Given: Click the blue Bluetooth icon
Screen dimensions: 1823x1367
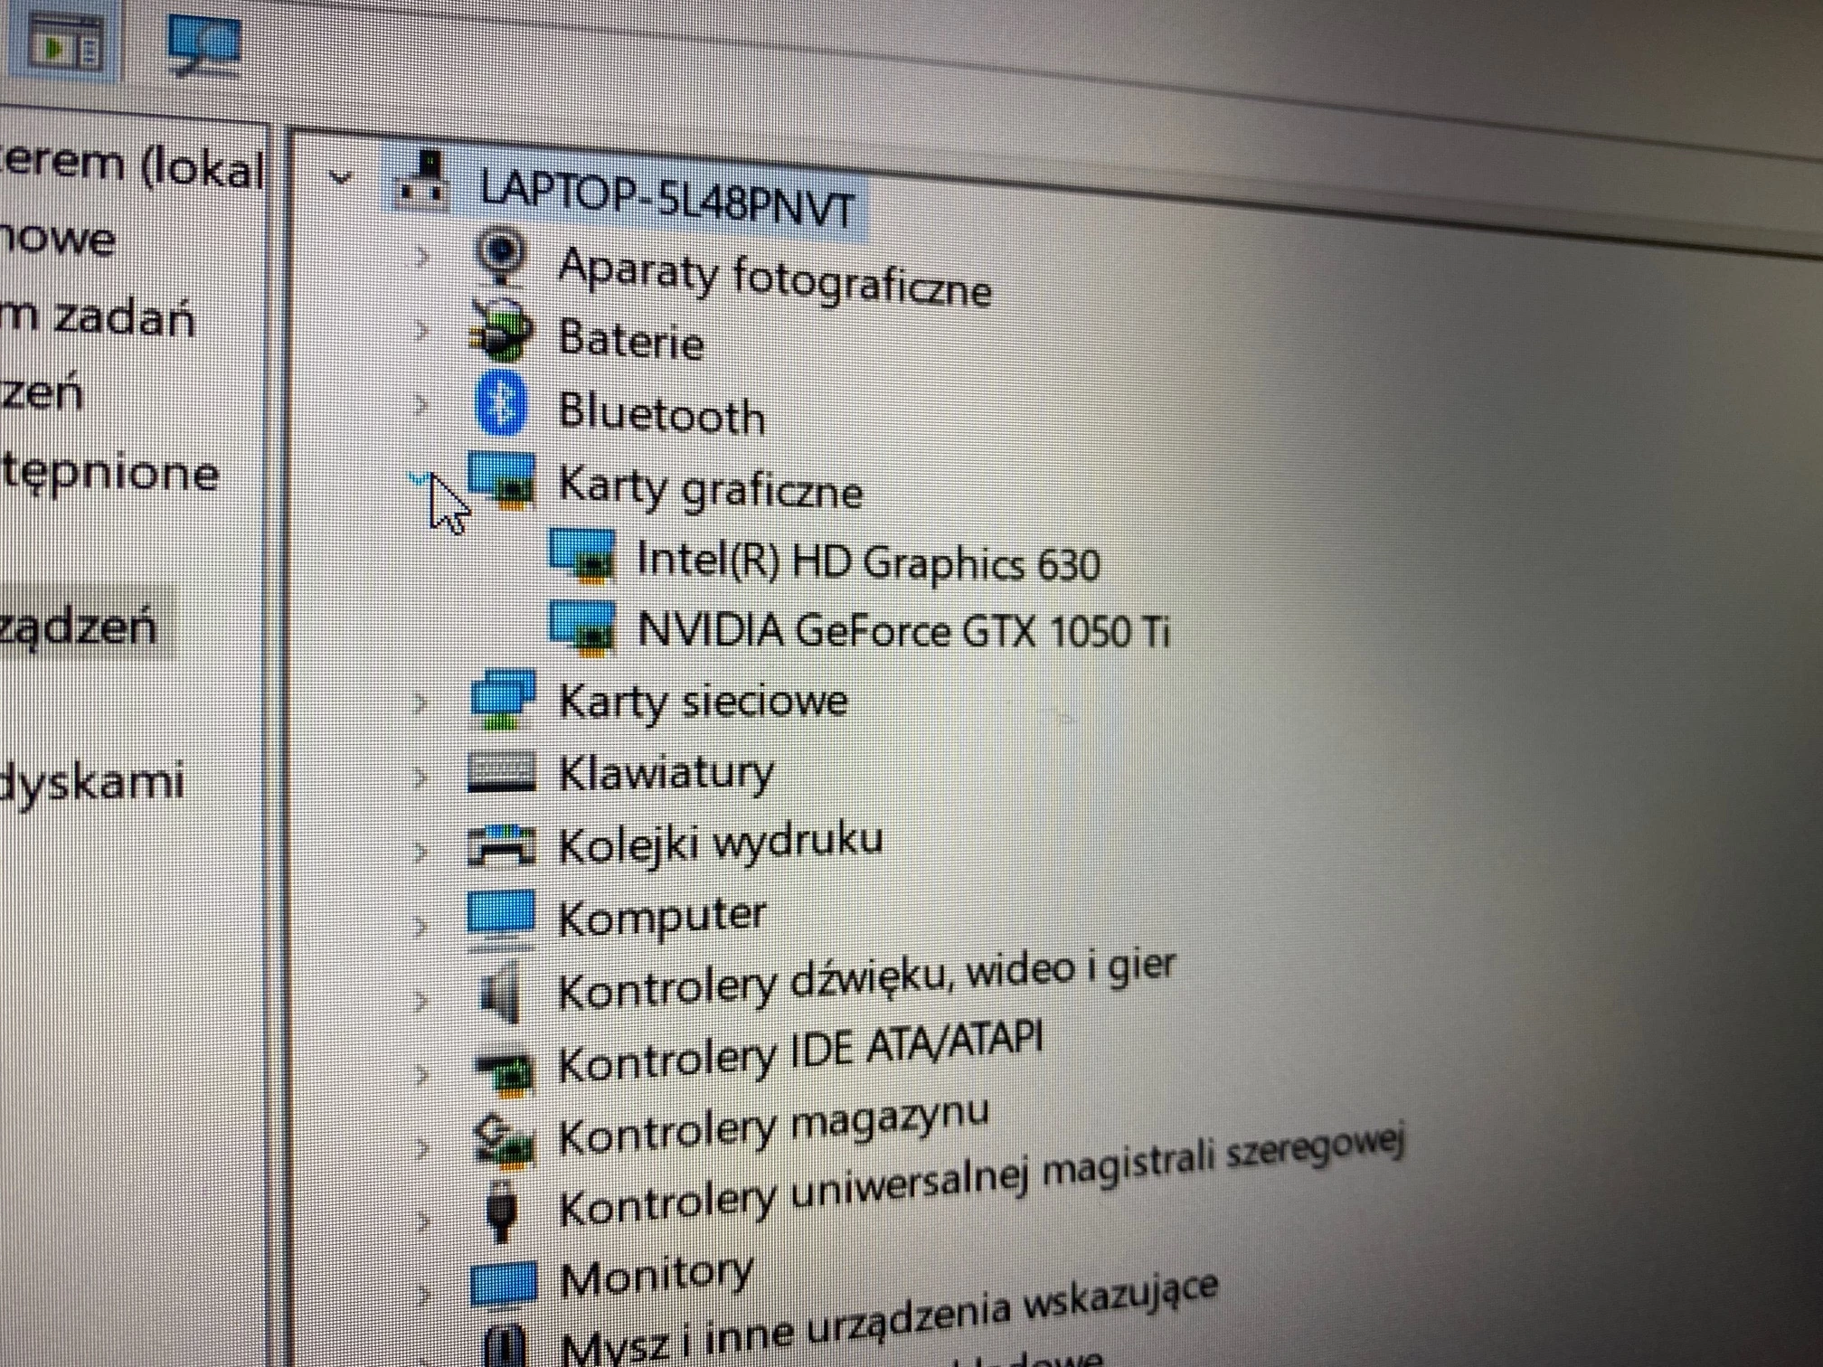Looking at the screenshot, I should click(x=501, y=402).
